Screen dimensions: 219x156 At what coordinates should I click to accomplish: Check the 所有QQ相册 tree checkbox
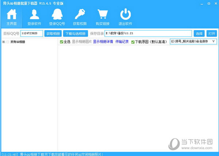coord(8,42)
